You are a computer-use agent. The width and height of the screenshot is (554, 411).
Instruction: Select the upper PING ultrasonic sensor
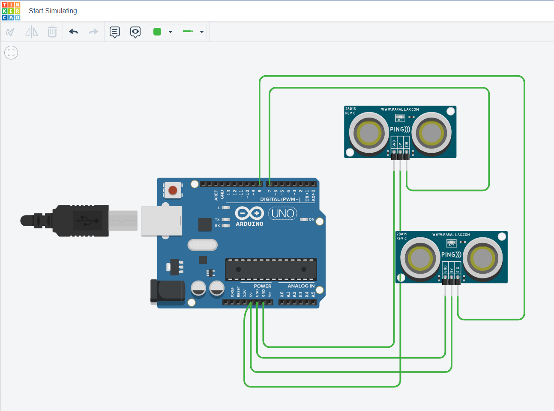point(400,132)
